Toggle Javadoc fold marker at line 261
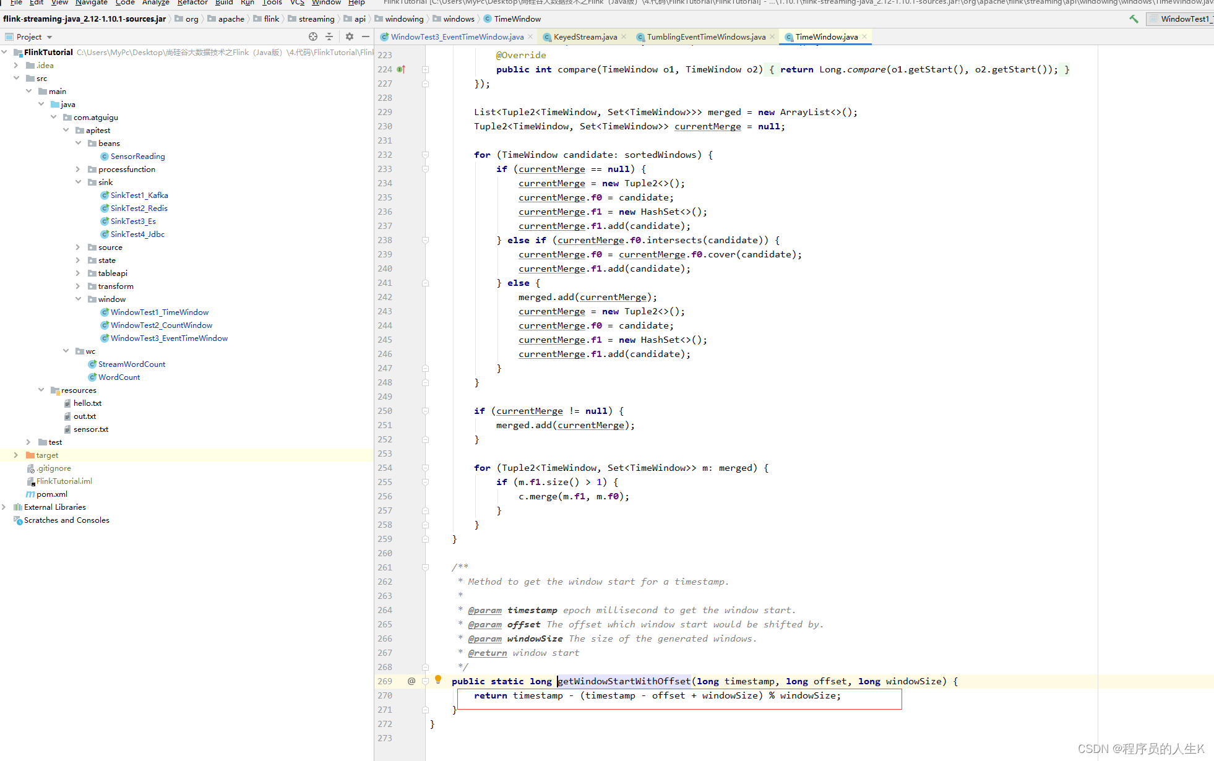Screen dimensions: 1214x761 (426, 567)
